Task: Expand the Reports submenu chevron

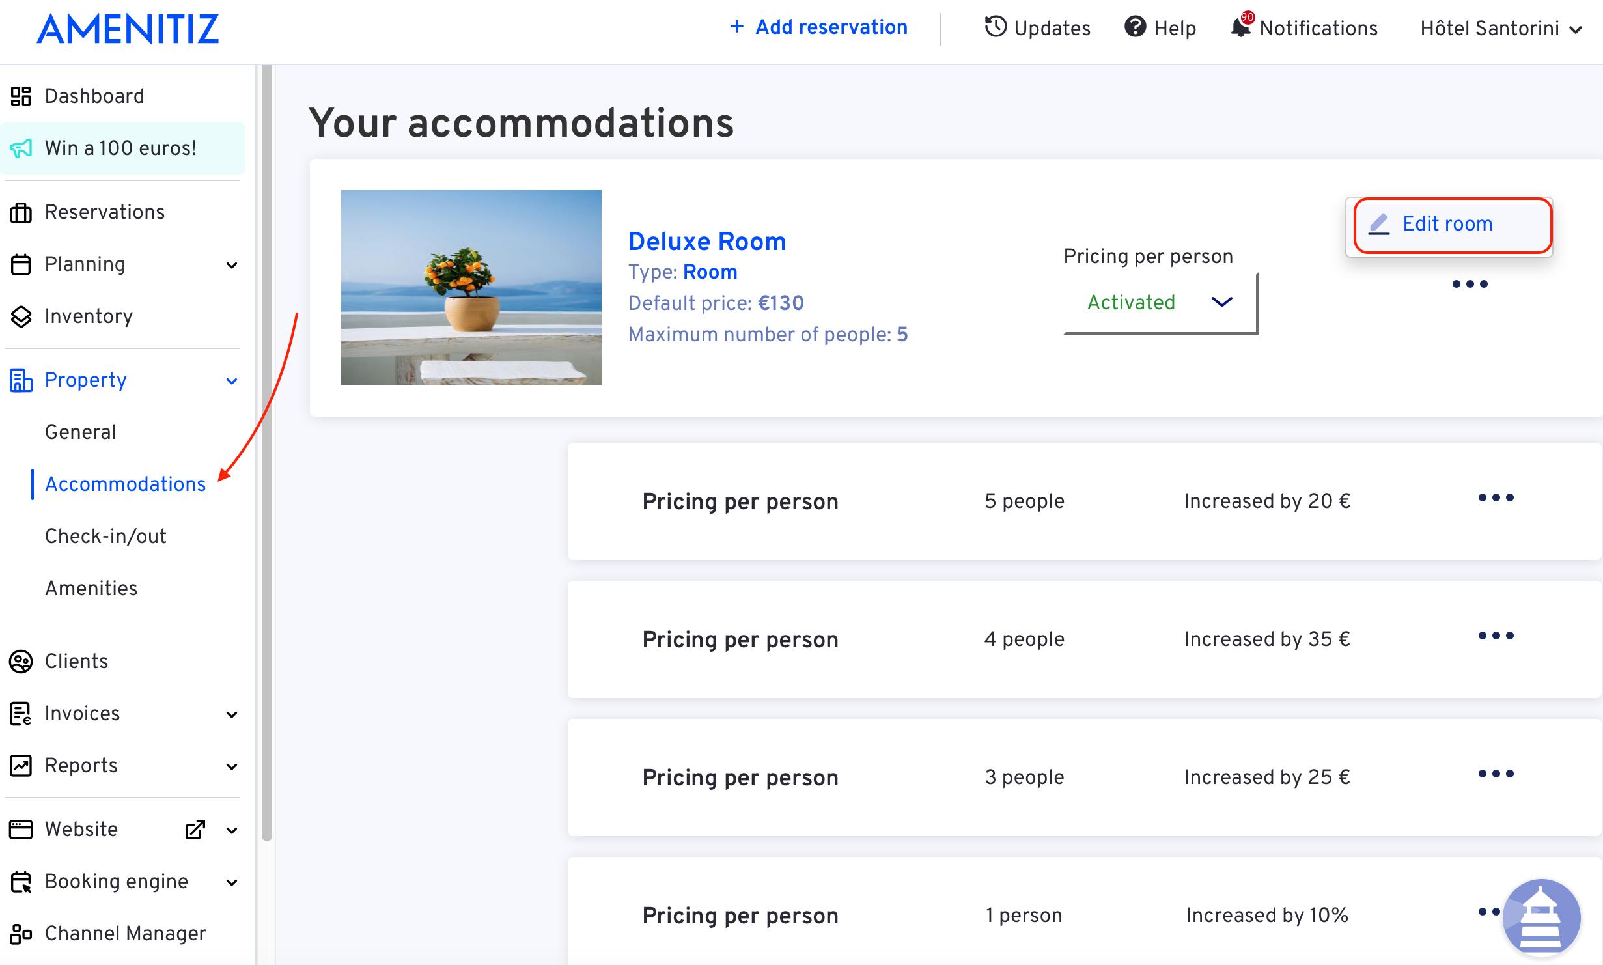Action: [232, 766]
